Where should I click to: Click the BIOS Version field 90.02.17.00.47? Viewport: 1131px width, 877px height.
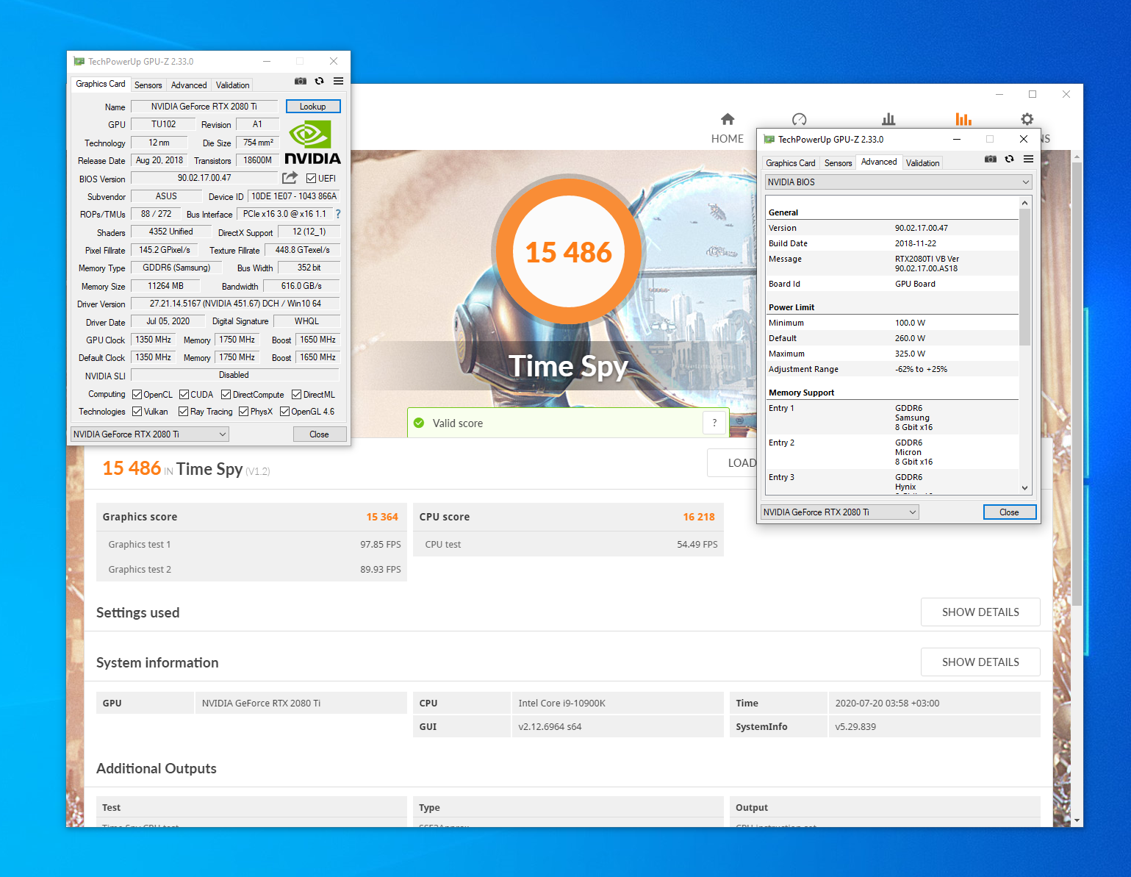pos(204,178)
